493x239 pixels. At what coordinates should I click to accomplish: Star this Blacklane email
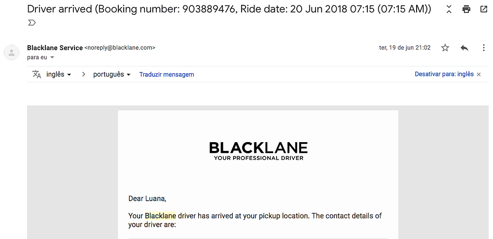click(445, 48)
